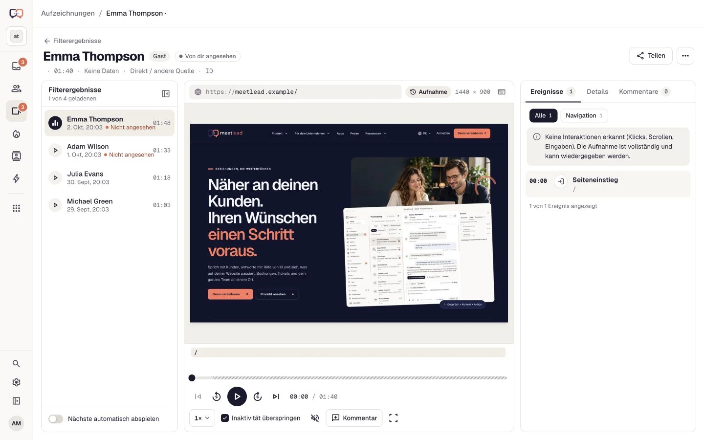Select the Emma Thompson recording row
This screenshot has width=704, height=440.
(x=110, y=123)
